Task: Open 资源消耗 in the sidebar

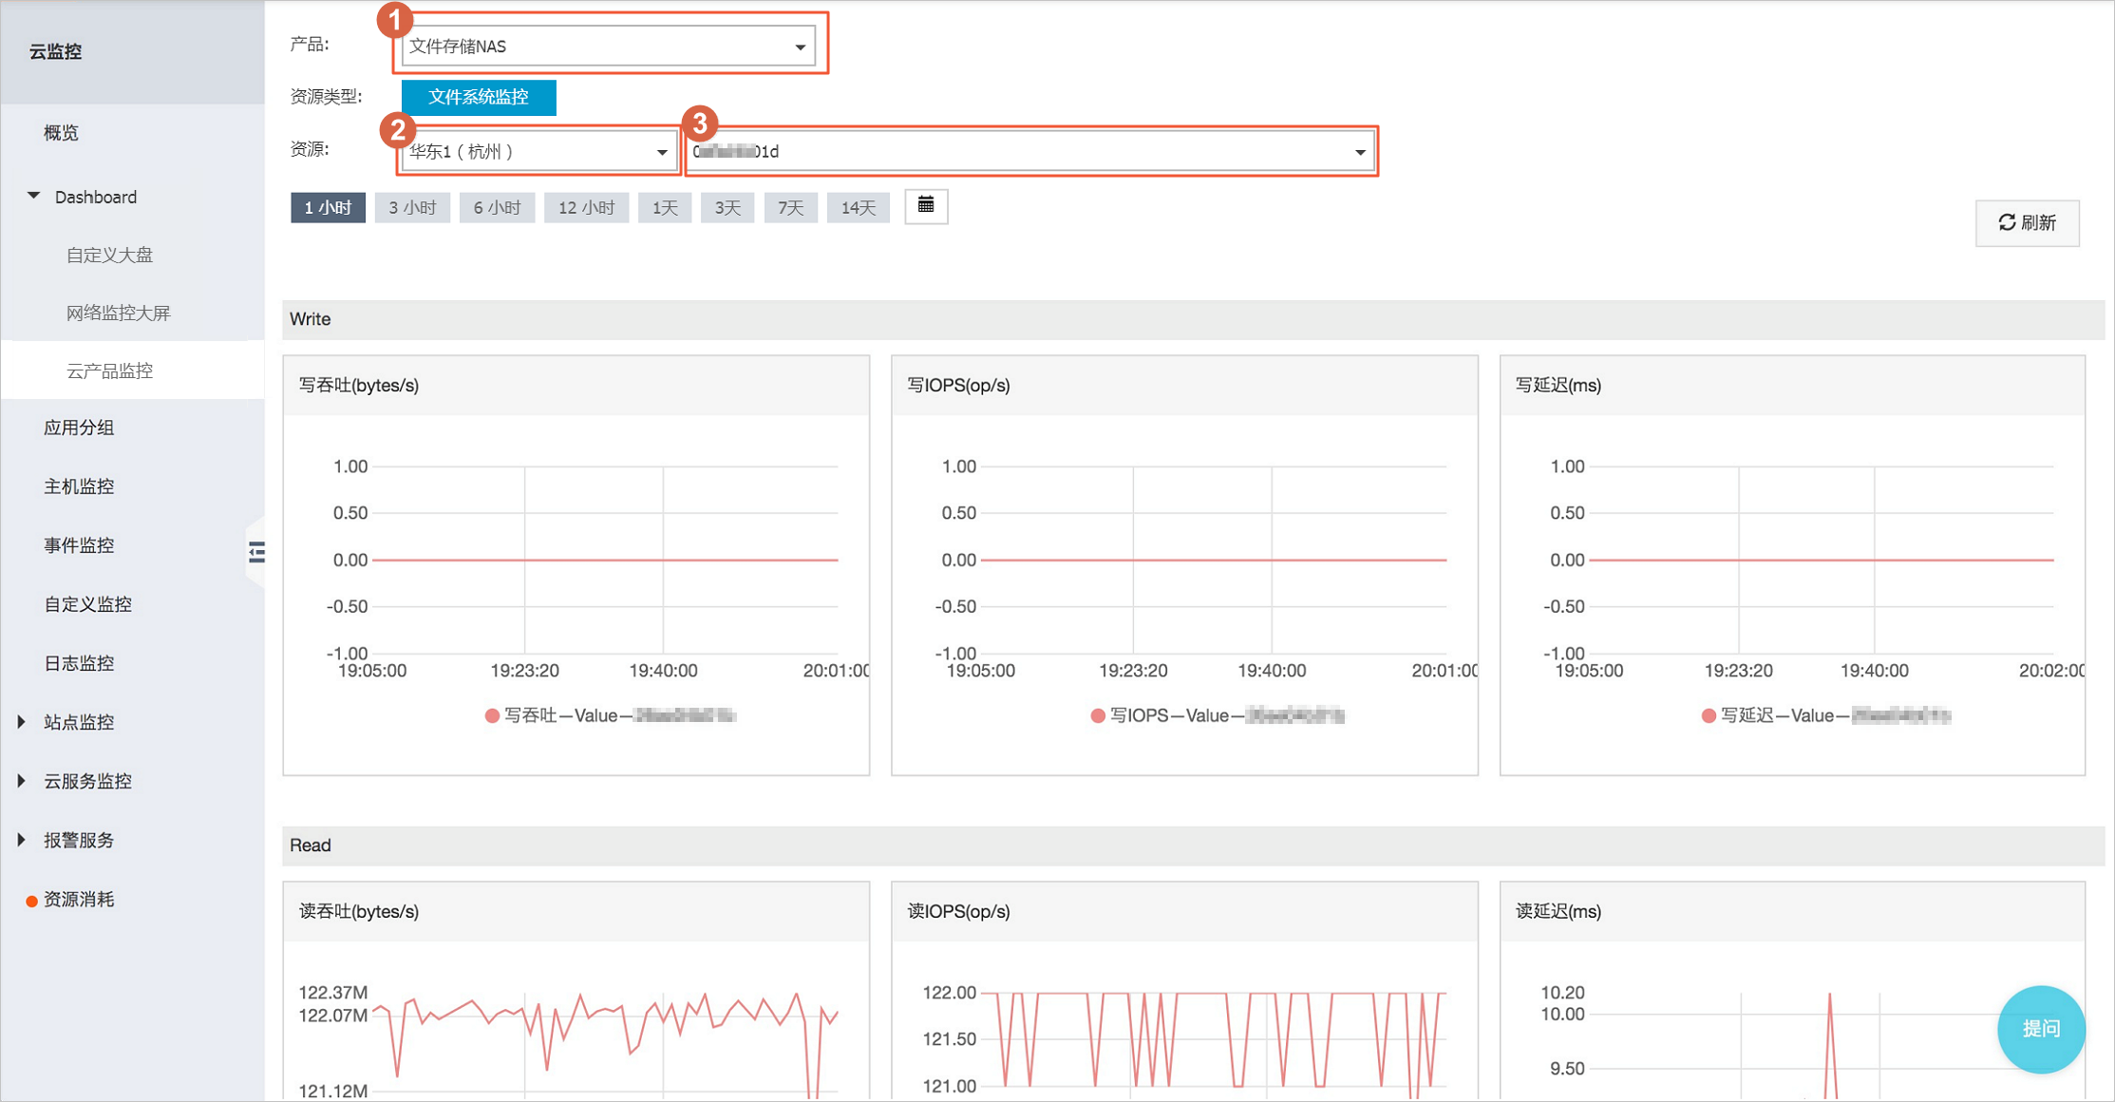Action: [x=79, y=899]
